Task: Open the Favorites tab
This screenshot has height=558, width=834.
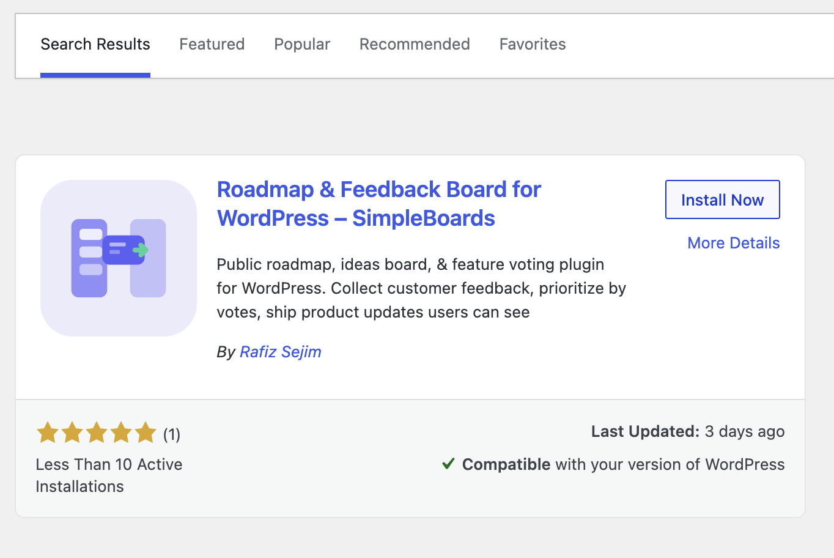Action: click(x=533, y=45)
